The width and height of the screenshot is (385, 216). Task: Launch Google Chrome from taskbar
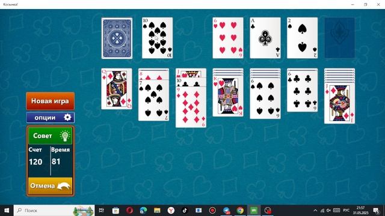[x=240, y=211]
